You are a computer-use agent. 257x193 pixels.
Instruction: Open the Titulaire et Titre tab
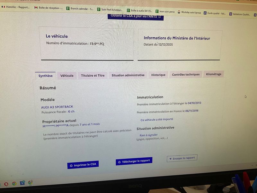tap(93, 76)
